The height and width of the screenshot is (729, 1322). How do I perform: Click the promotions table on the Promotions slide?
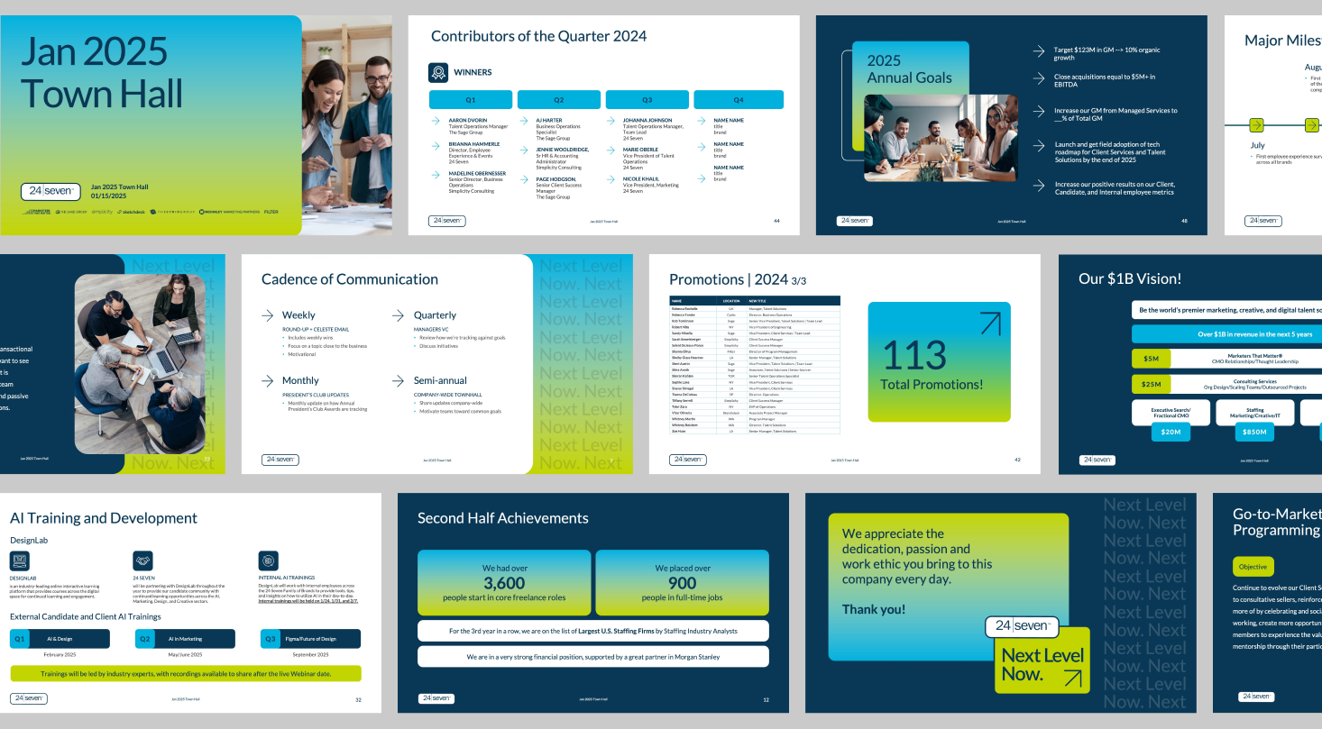755,365
